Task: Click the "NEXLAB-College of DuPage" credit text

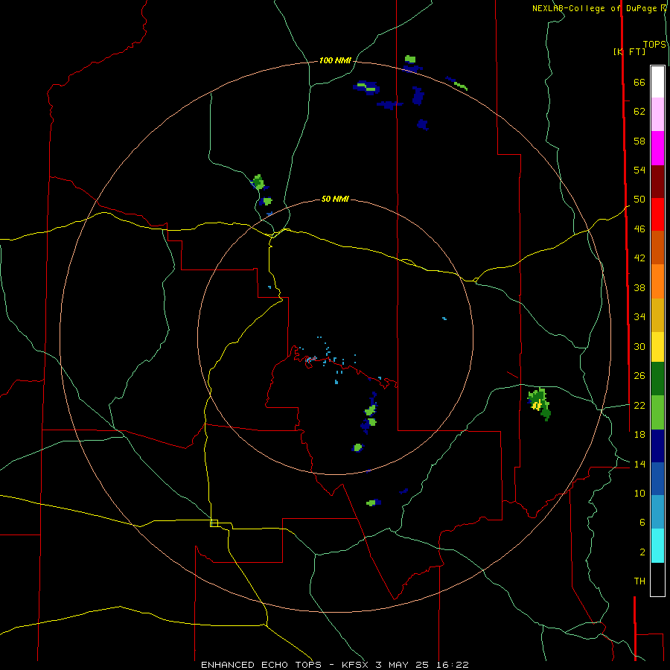Action: 596,8
